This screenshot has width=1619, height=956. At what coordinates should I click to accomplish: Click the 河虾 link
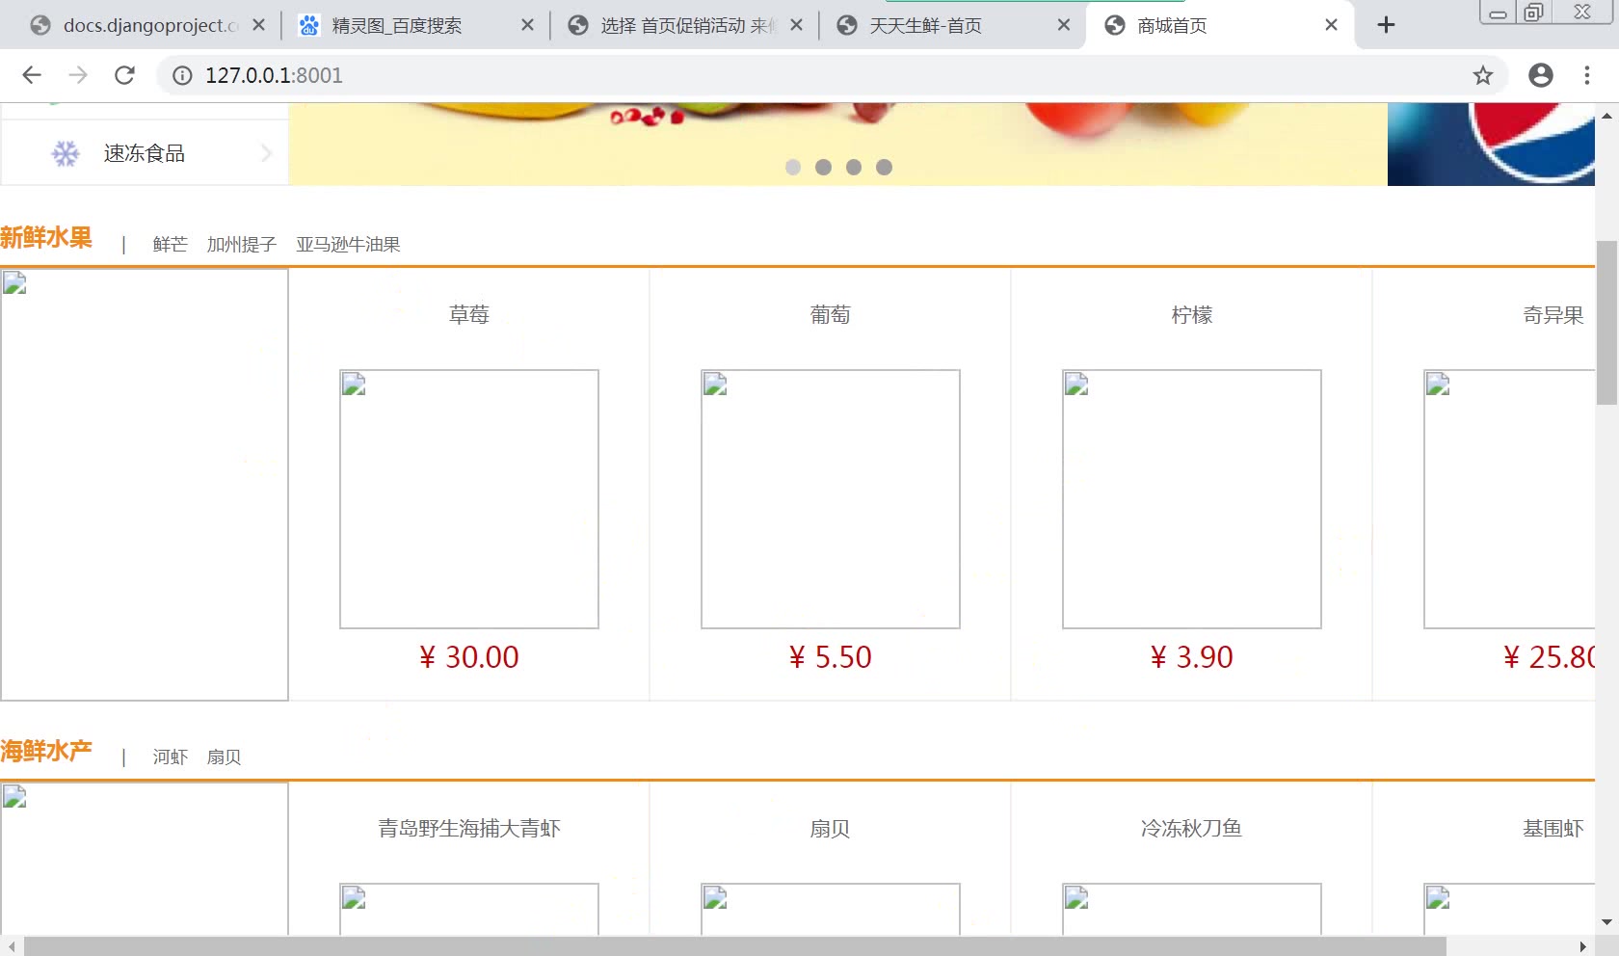click(x=171, y=757)
